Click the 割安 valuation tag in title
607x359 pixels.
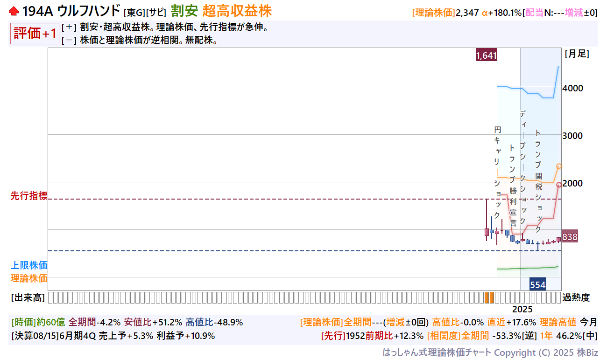tap(184, 11)
